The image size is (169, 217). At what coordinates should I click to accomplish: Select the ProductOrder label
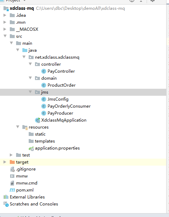point(62,85)
